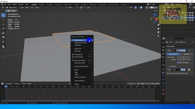Open the Marker menu in timeline

click(x=29, y=84)
